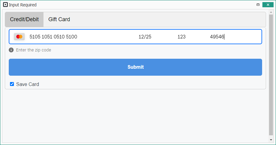Maximize the Input Required window
Image resolution: width=276 pixels, height=145 pixels.
tap(258, 5)
